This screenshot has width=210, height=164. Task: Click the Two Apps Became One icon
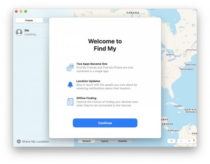[70, 67]
